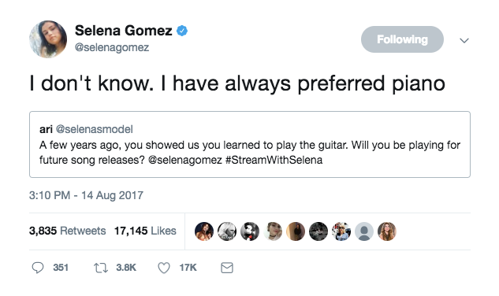Expand tweet options chevron

coord(464,40)
